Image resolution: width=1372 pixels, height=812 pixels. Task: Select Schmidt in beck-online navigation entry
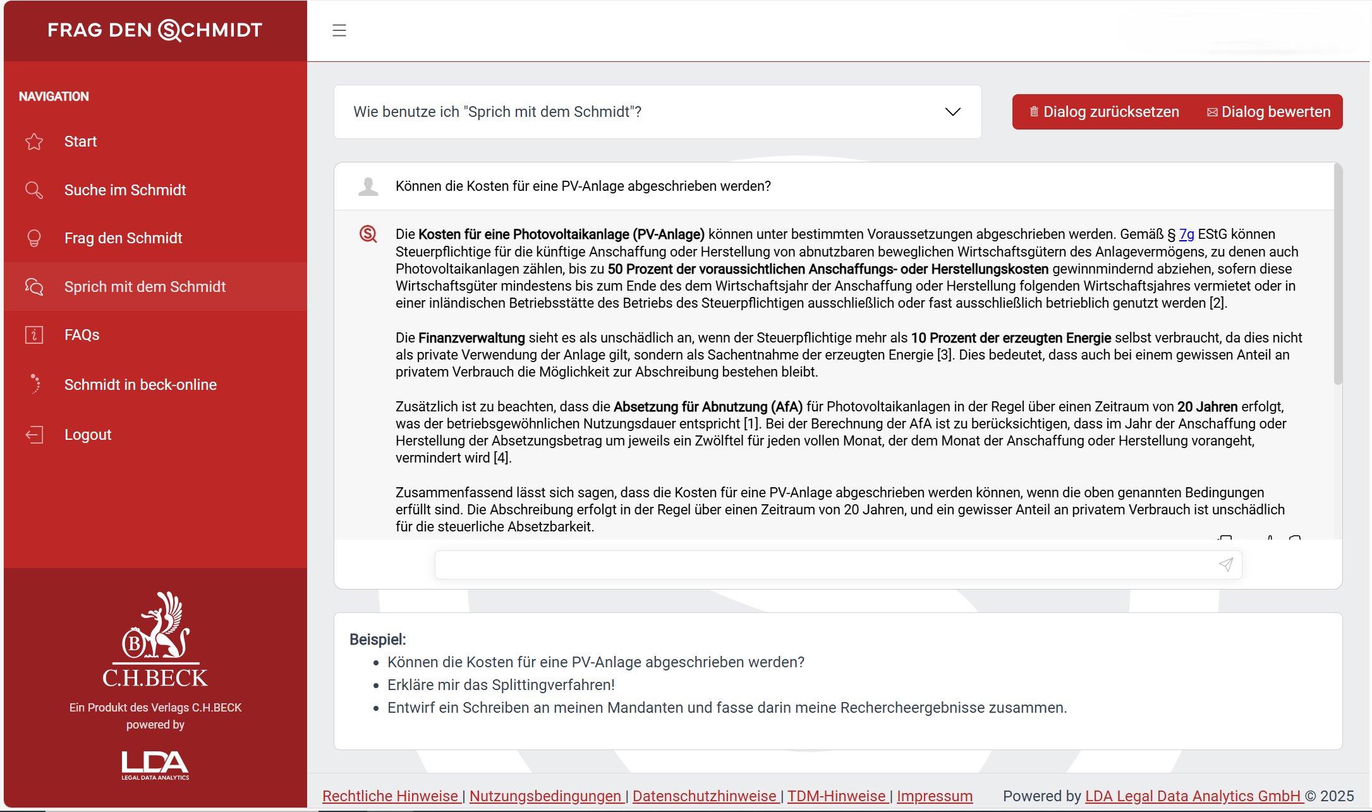pos(140,385)
